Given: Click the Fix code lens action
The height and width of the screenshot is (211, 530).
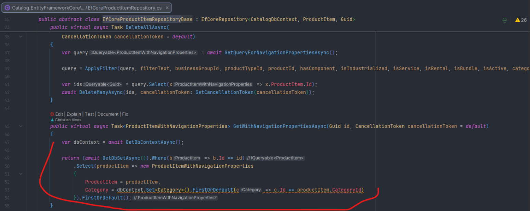Looking at the screenshot, I should 125,114.
